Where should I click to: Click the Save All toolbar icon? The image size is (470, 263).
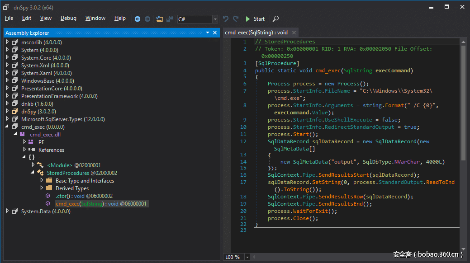170,19
